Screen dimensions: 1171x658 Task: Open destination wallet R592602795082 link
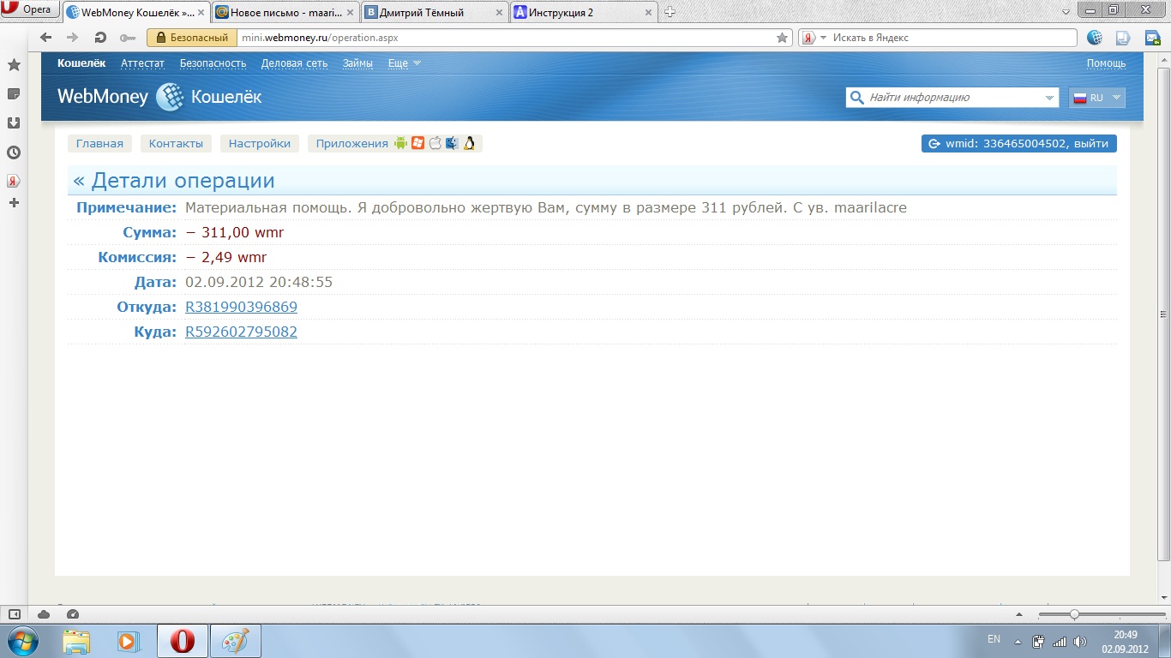241,332
